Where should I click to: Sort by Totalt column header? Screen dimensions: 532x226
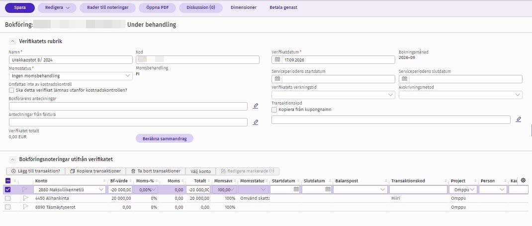[x=200, y=181]
